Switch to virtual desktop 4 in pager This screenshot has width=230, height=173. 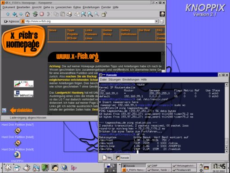click(x=114, y=171)
